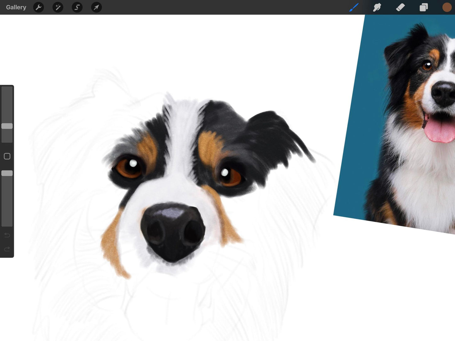The height and width of the screenshot is (341, 455).
Task: Activate the Transform arrow tool
Action: point(96,7)
